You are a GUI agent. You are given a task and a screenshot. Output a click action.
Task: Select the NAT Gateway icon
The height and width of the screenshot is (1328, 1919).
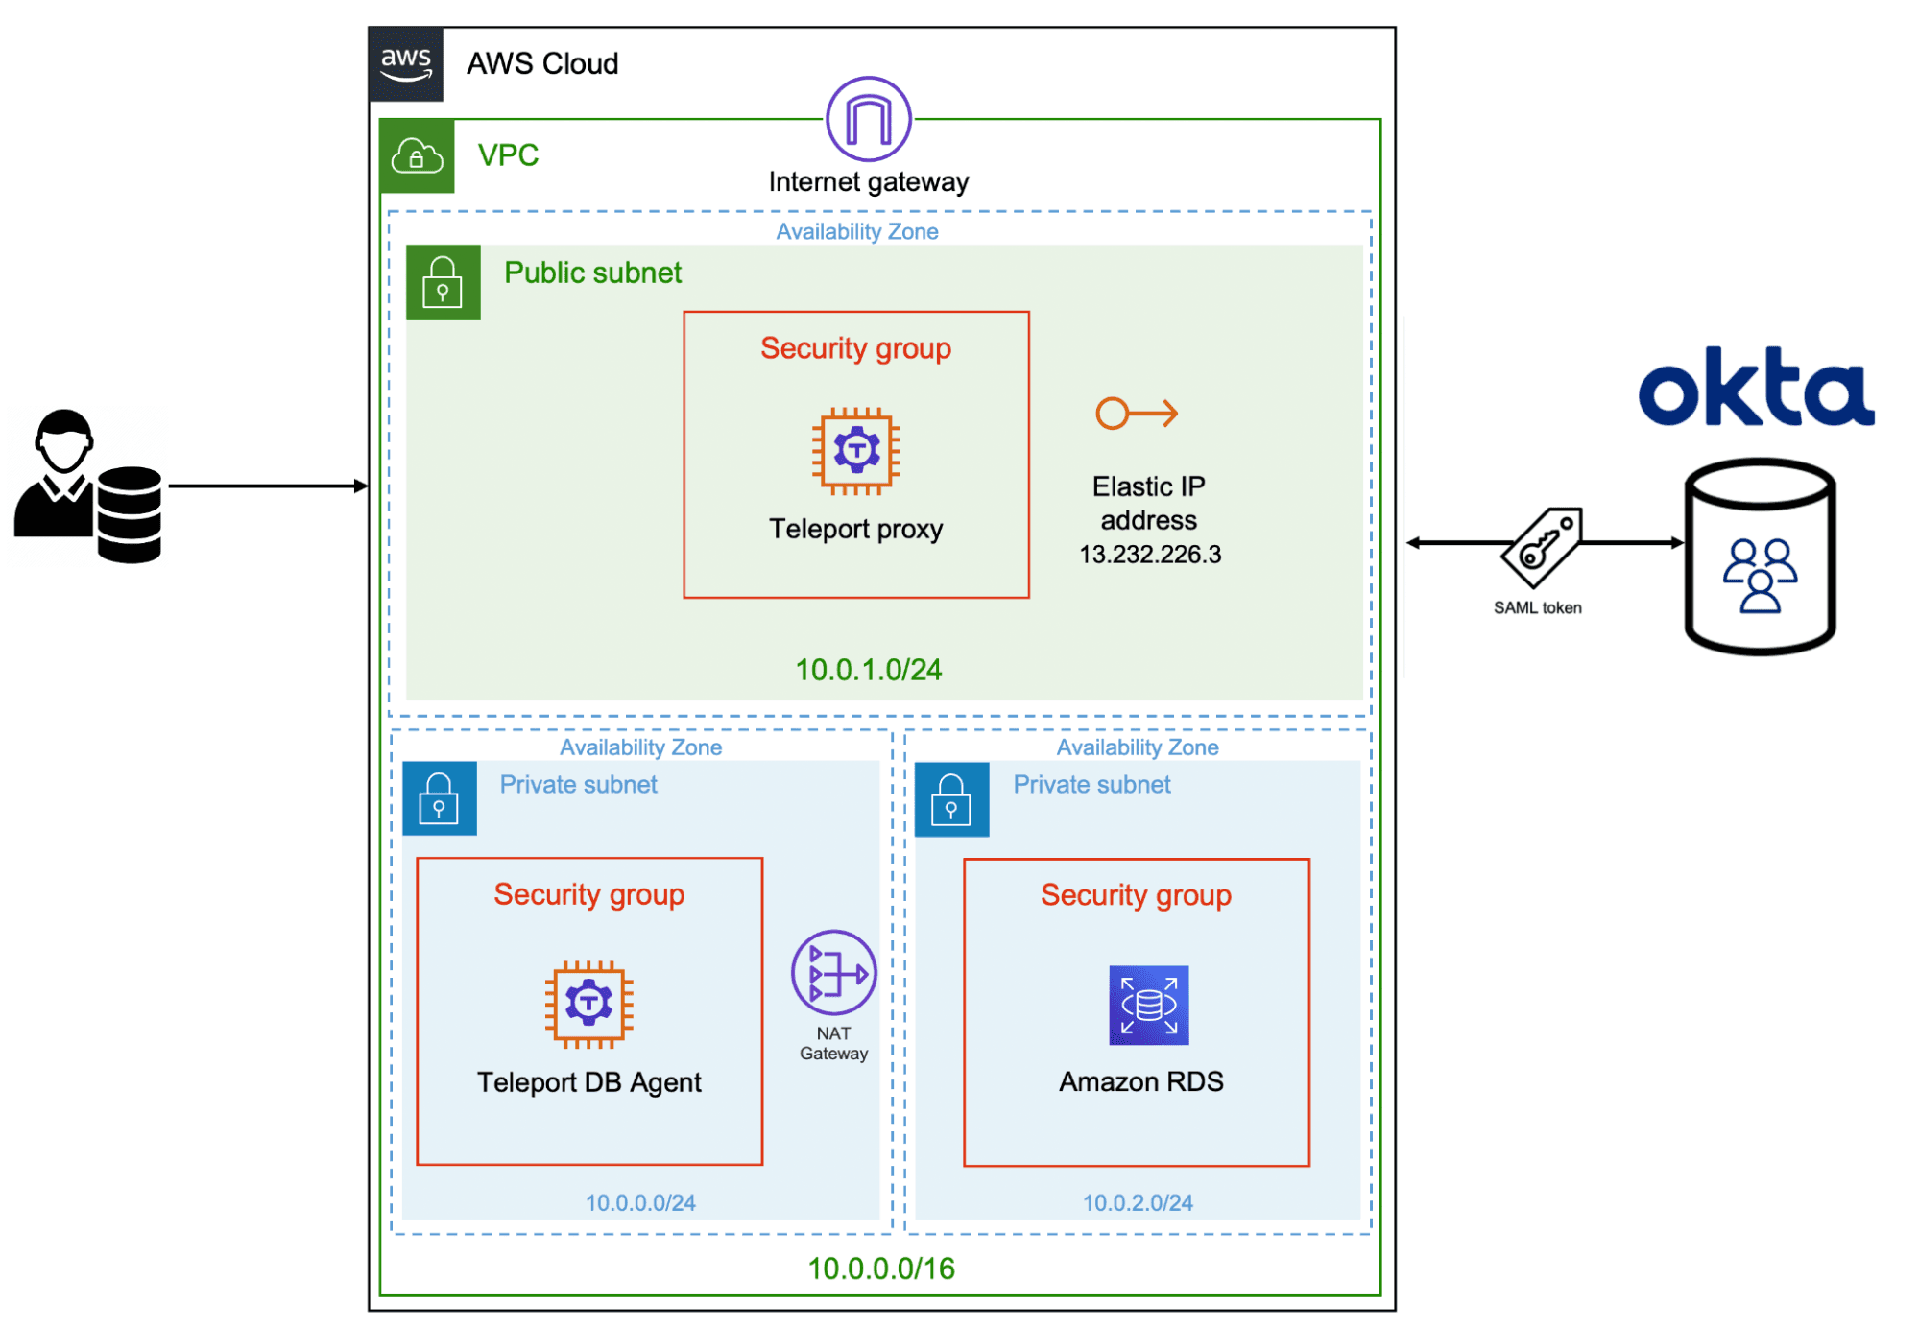[833, 973]
